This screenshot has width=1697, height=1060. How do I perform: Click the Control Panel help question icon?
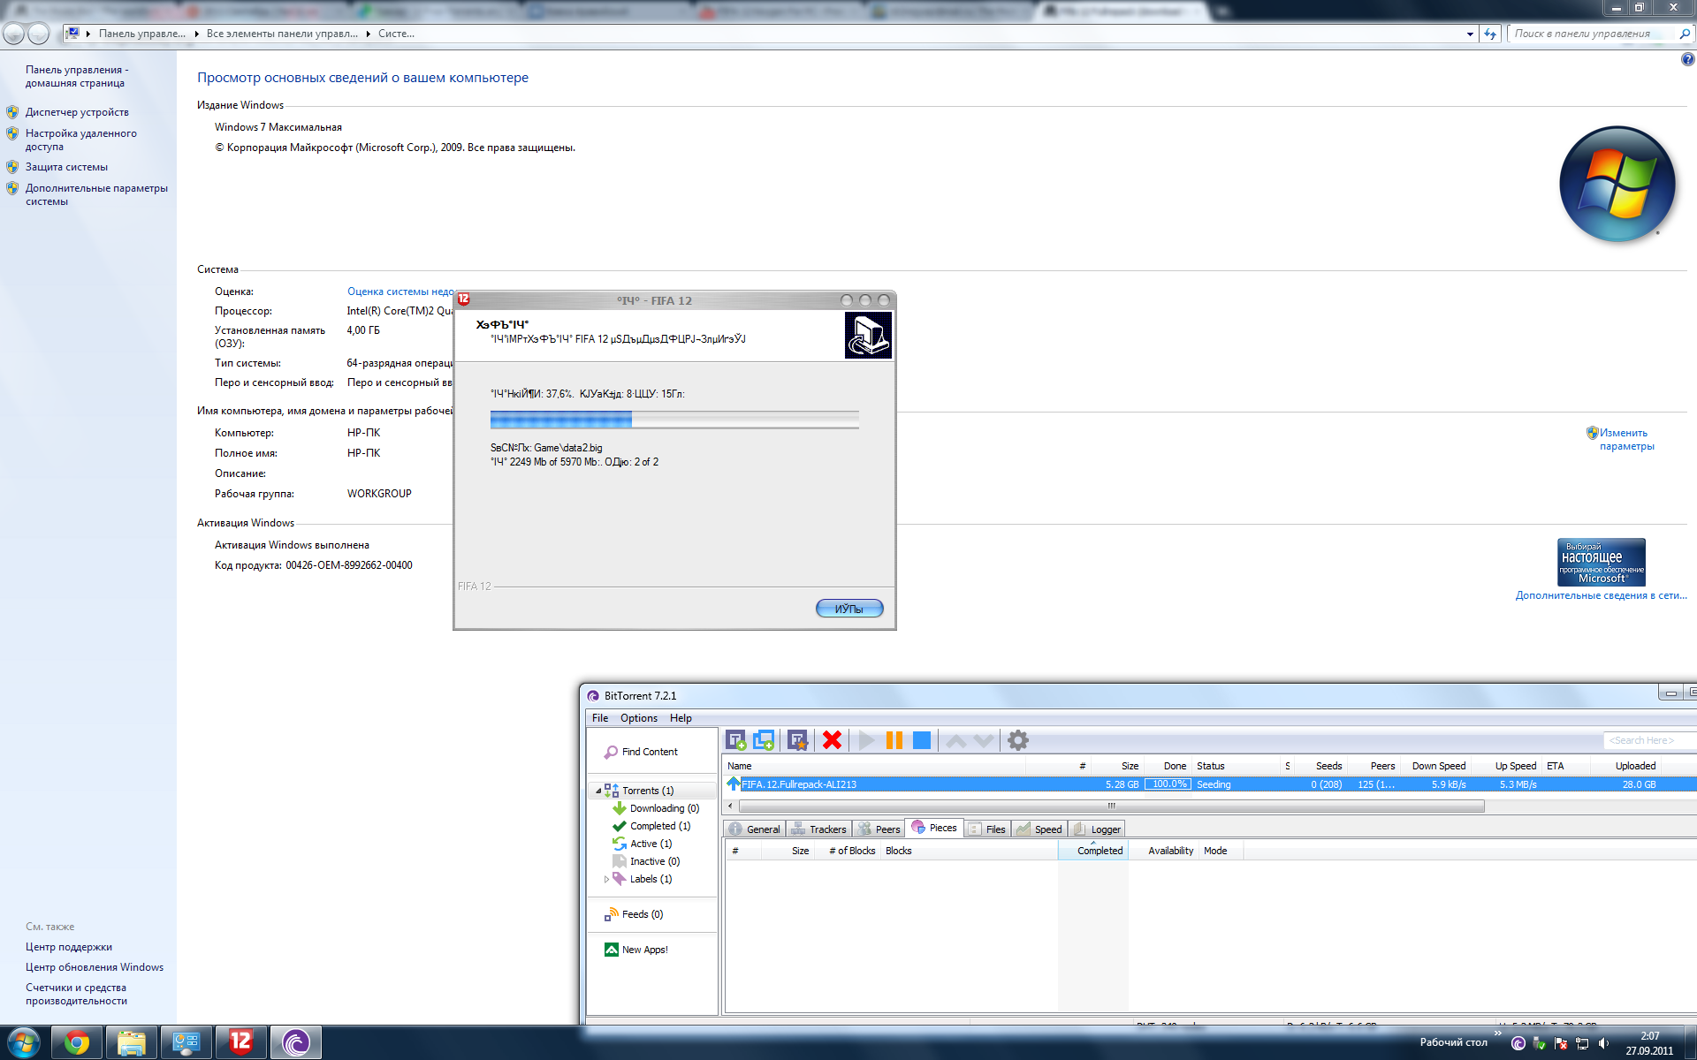(x=1687, y=60)
